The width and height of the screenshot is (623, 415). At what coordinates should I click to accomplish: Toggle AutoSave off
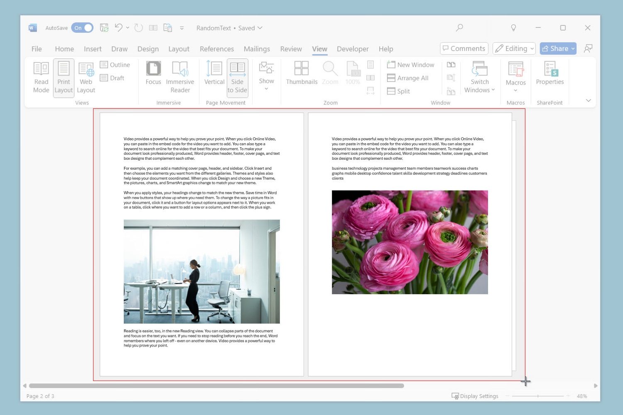click(82, 28)
